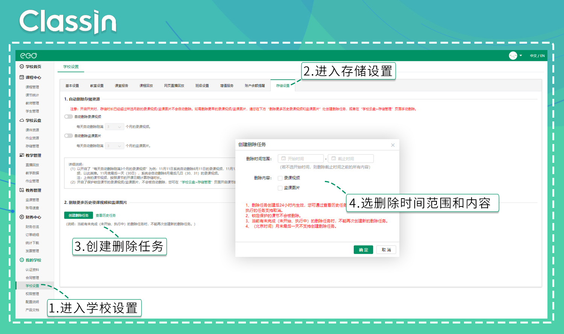Open the 查看历史任务 link

click(x=106, y=216)
